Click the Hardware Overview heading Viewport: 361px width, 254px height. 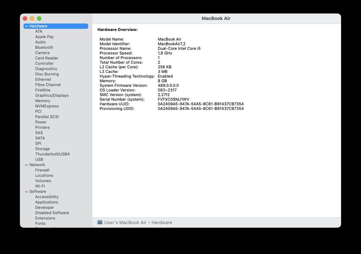(118, 29)
